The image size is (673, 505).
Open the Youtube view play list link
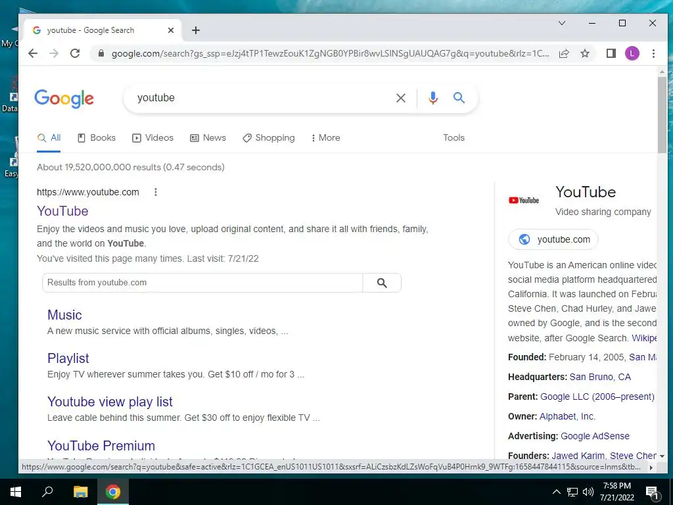click(110, 402)
